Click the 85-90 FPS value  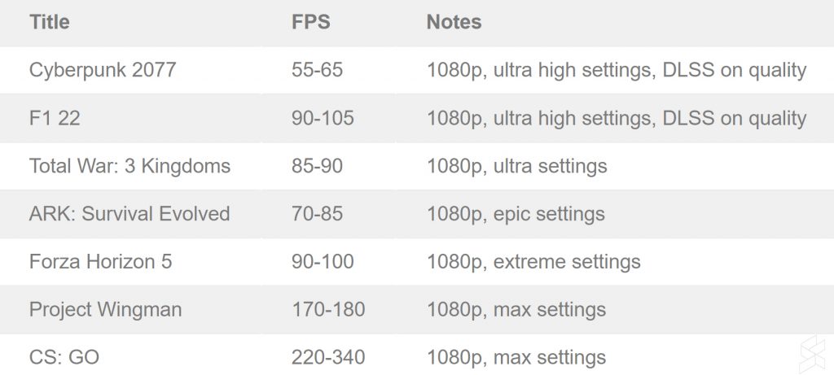tap(317, 167)
